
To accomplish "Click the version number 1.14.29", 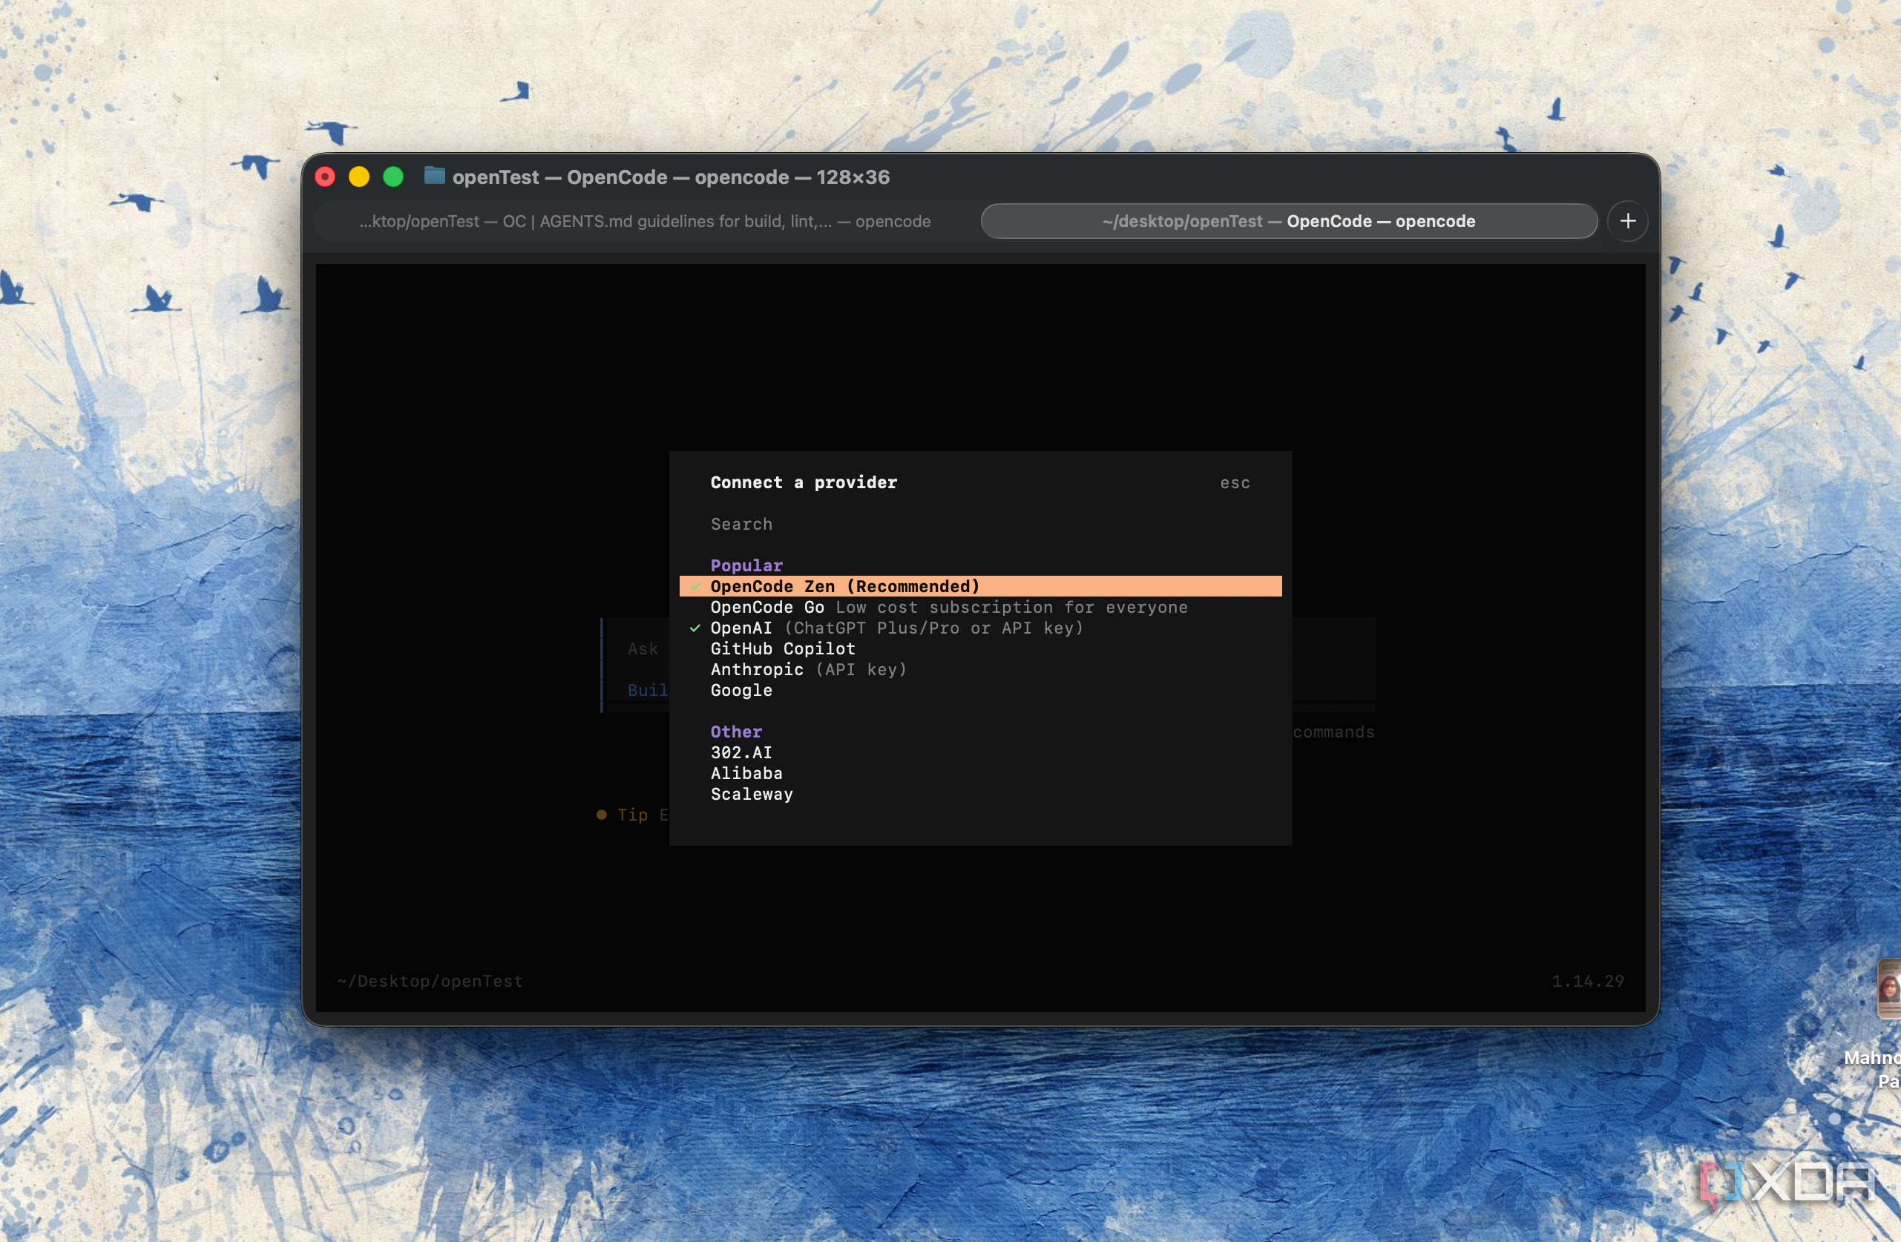I will 1588,981.
